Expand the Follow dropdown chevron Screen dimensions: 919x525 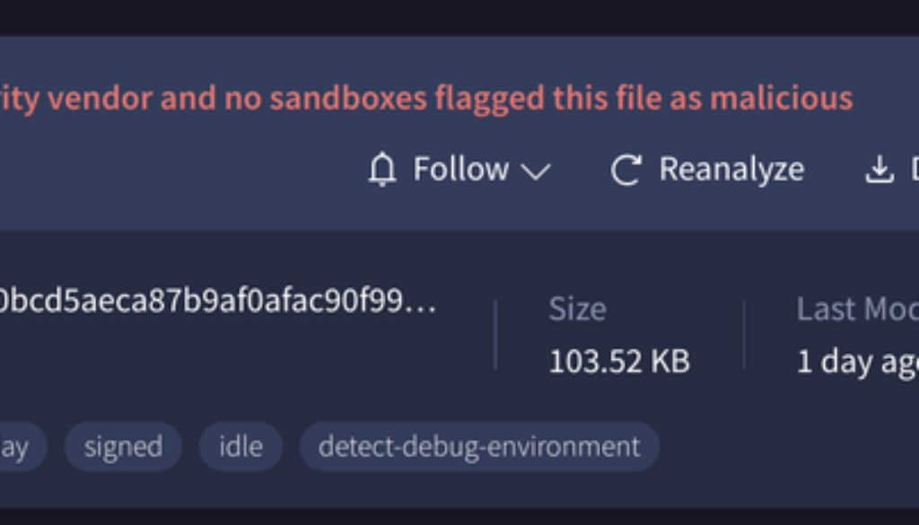pyautogui.click(x=535, y=171)
